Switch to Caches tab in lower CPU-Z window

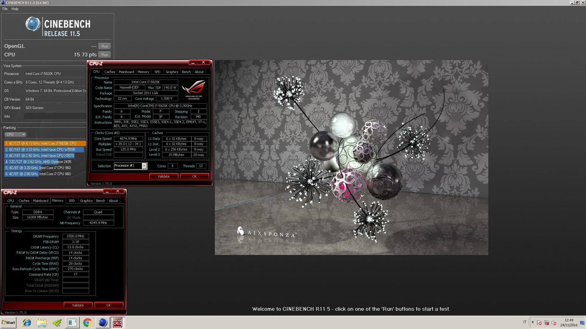[x=24, y=201]
